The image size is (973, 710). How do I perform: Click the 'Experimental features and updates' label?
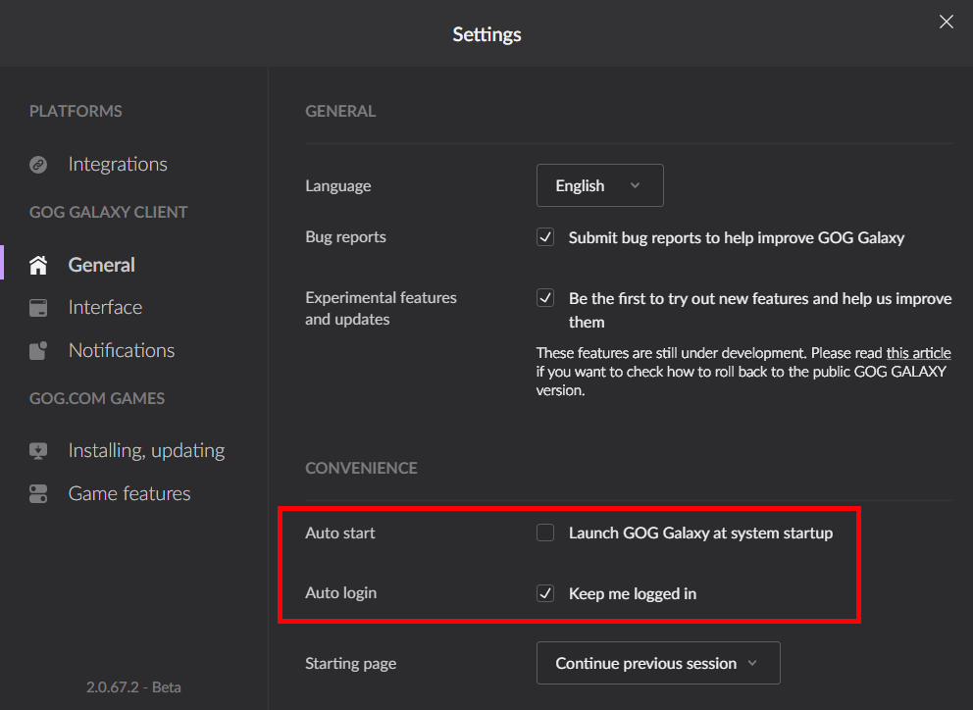(381, 309)
